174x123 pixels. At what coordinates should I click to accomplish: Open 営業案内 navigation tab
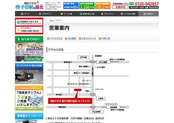click(x=148, y=14)
